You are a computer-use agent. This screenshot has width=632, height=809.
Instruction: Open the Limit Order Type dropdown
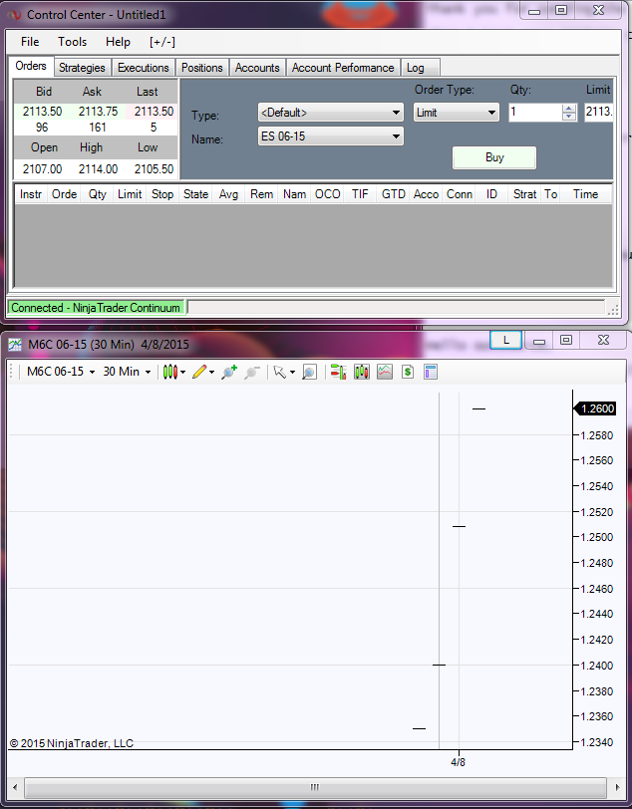[x=456, y=113]
